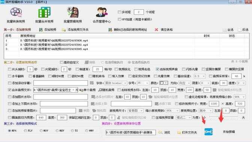Image resolution: width=252 pixels, height=142 pixels.
Task: Open 速度 speed dropdown
Action: [x=241, y=83]
